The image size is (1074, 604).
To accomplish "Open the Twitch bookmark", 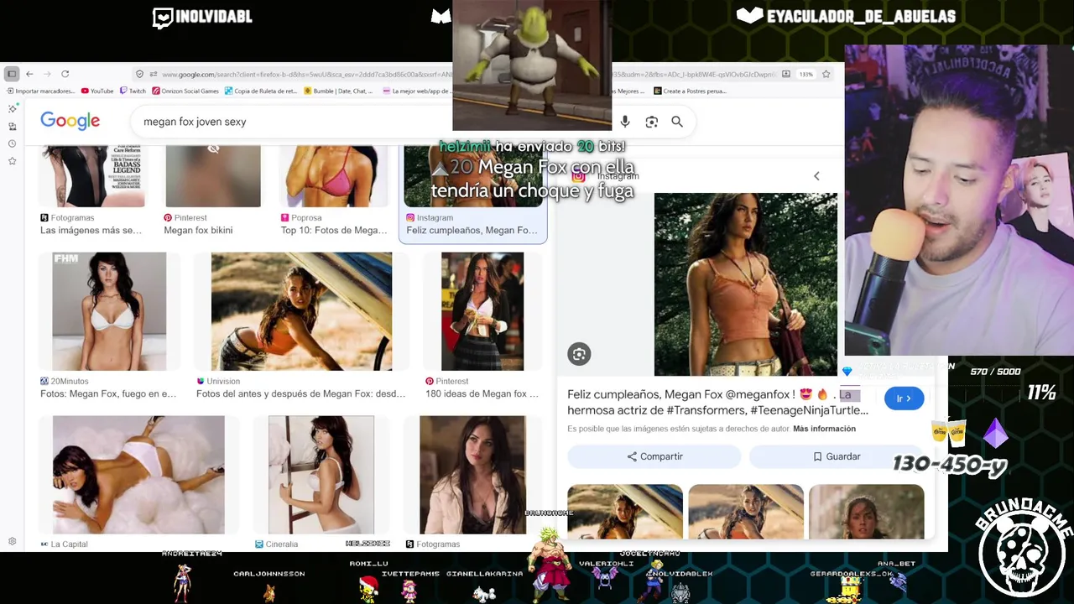I will coord(133,91).
